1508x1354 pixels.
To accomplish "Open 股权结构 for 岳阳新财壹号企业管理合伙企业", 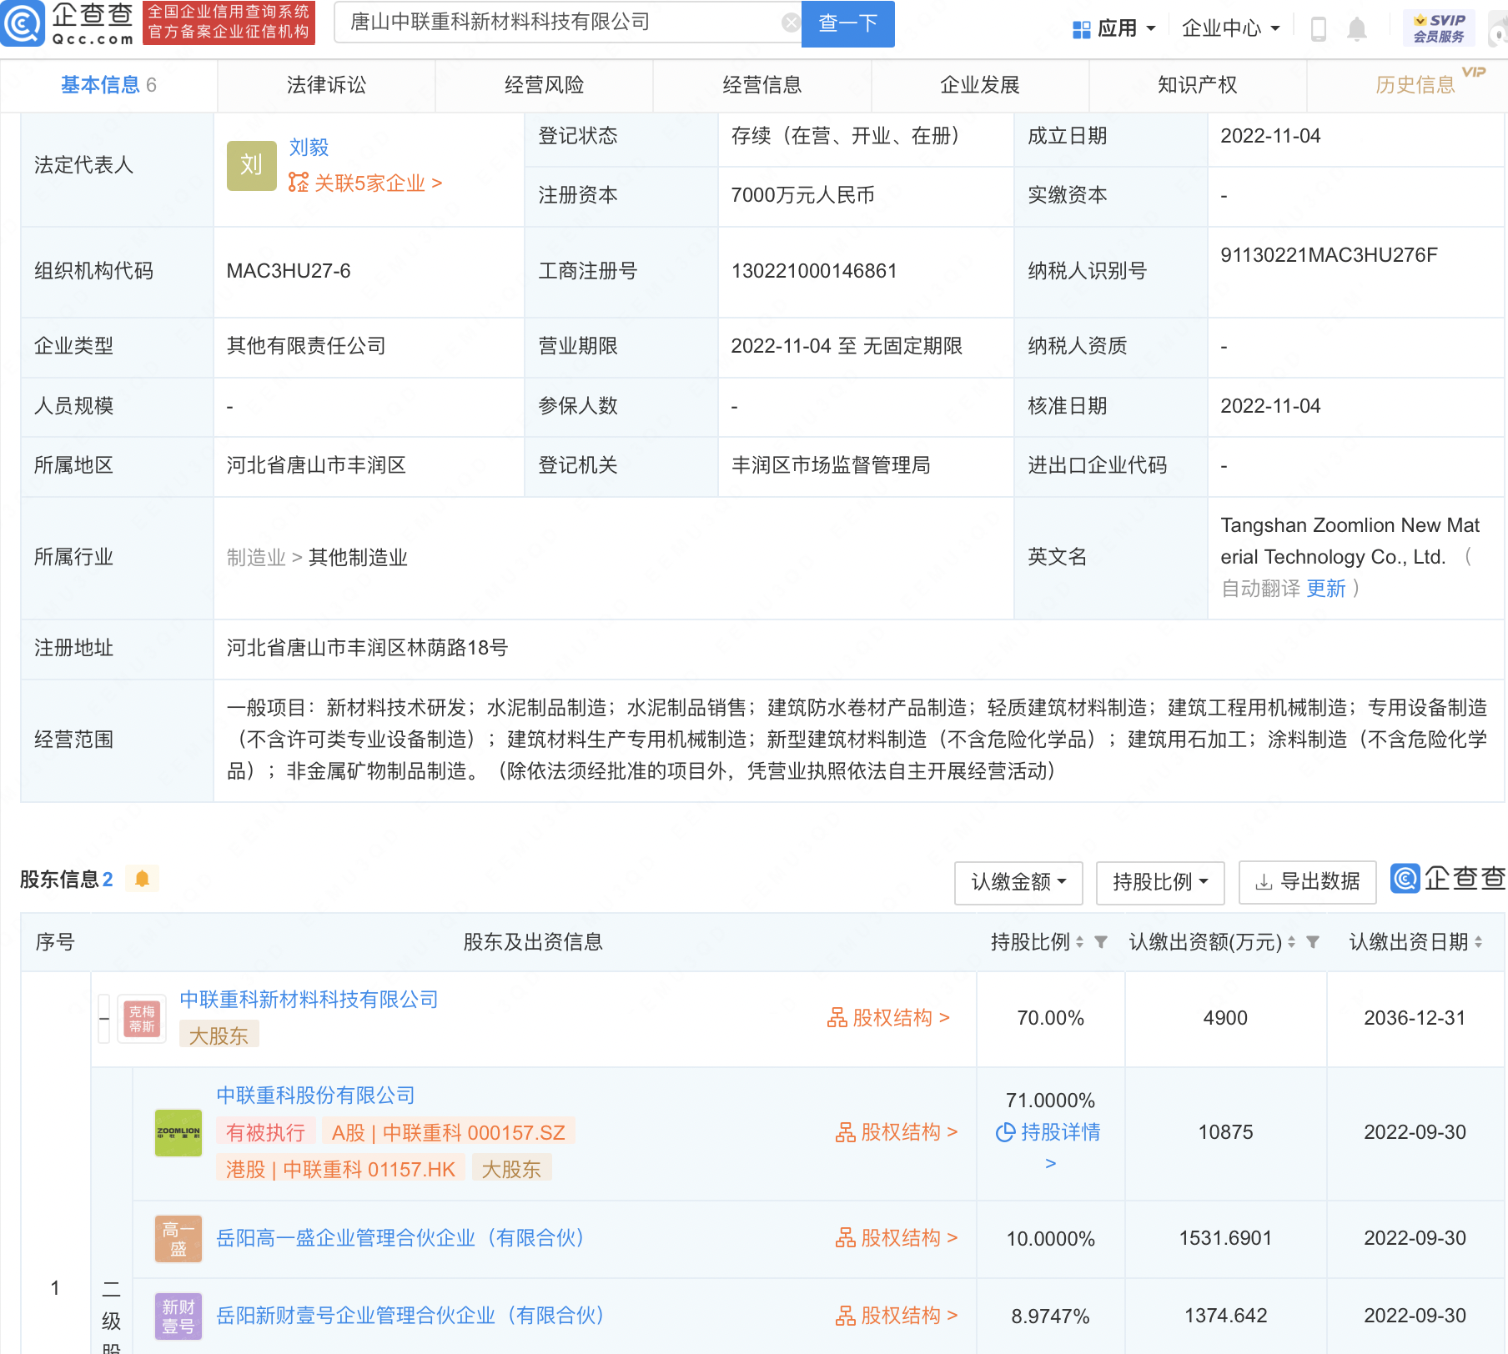I will pyautogui.click(x=897, y=1316).
